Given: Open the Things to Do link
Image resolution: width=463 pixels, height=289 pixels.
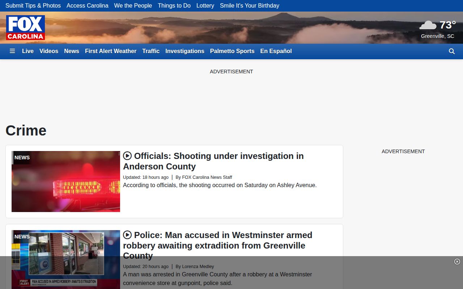Looking at the screenshot, I should pyautogui.click(x=174, y=6).
